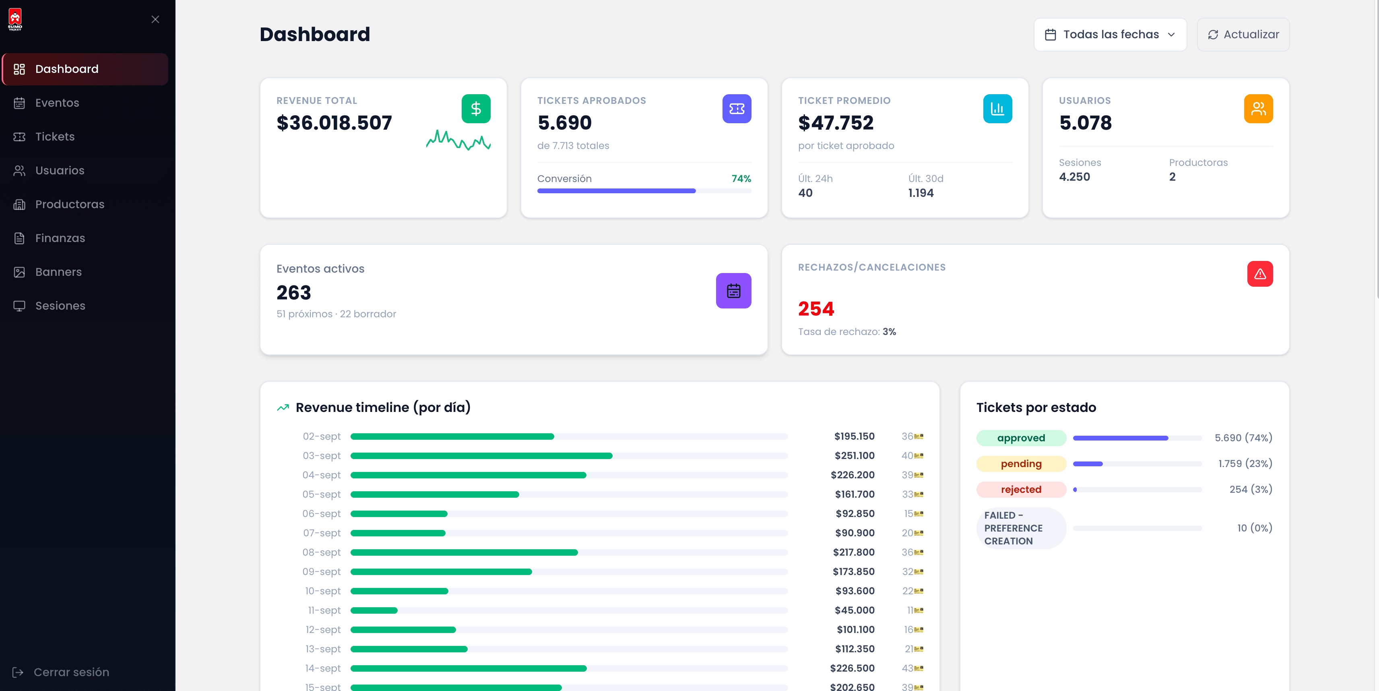Click Cerrar sesión to log out

pyautogui.click(x=61, y=672)
